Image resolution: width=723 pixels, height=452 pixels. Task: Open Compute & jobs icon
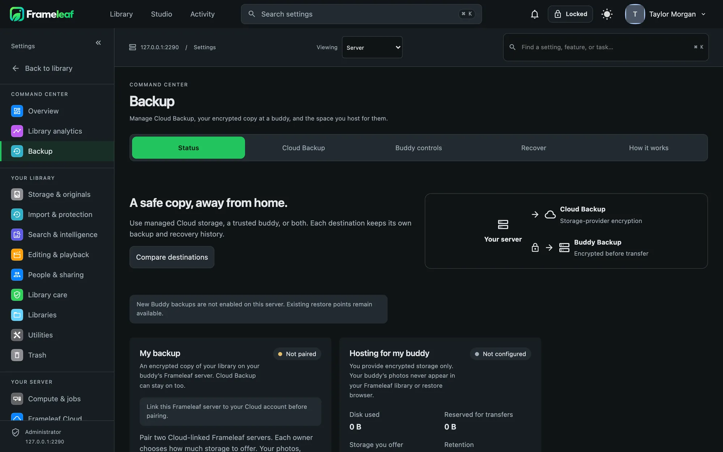[17, 399]
